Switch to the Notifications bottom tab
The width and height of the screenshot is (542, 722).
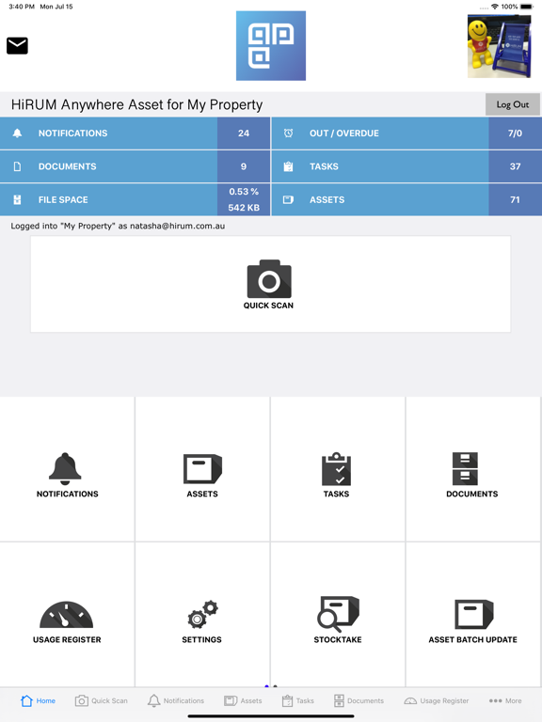(x=176, y=700)
